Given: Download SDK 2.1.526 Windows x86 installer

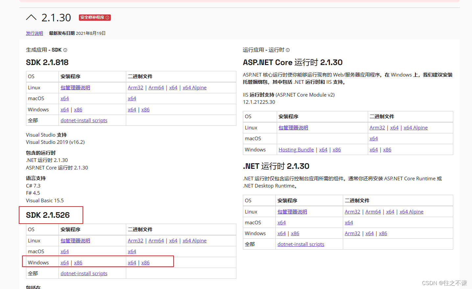Looking at the screenshot, I should pos(78,263).
